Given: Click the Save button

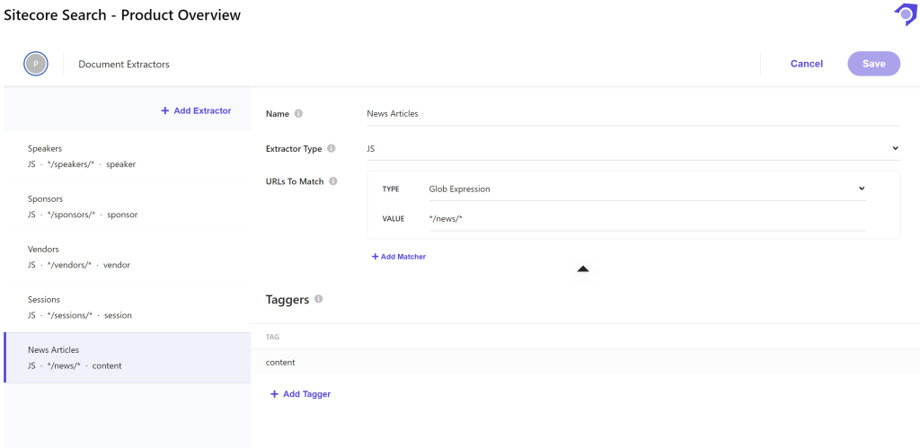Looking at the screenshot, I should 873,64.
